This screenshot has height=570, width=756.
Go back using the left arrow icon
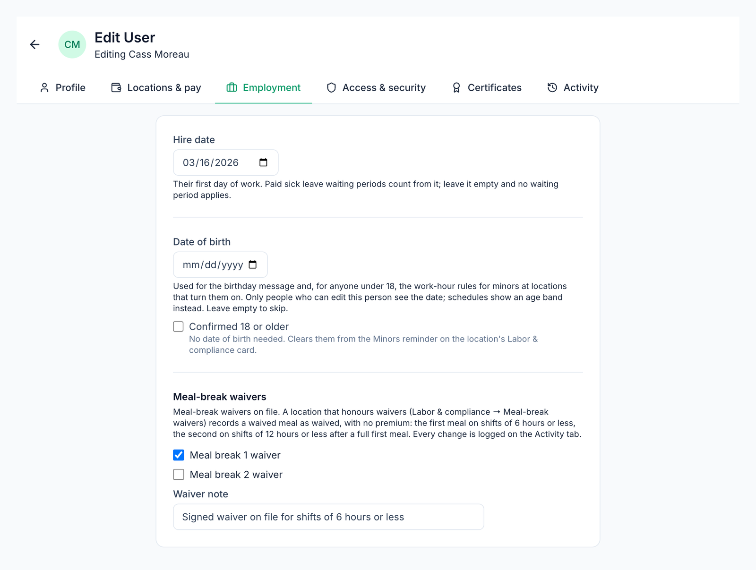34,44
